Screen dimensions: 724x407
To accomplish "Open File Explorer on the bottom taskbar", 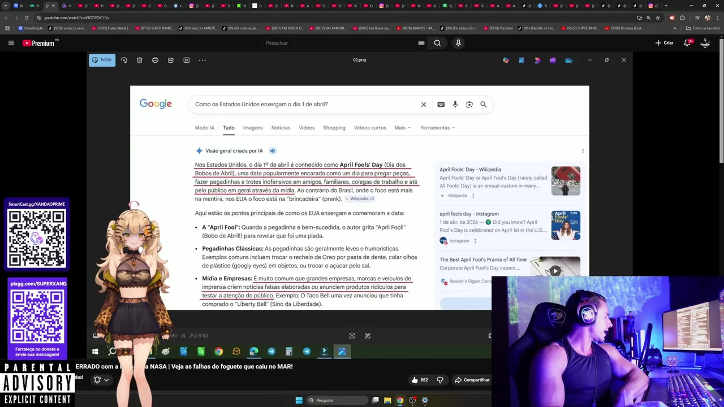I will 387,400.
